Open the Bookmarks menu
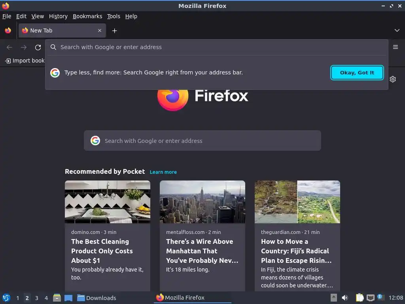405x304 pixels. 87,16
